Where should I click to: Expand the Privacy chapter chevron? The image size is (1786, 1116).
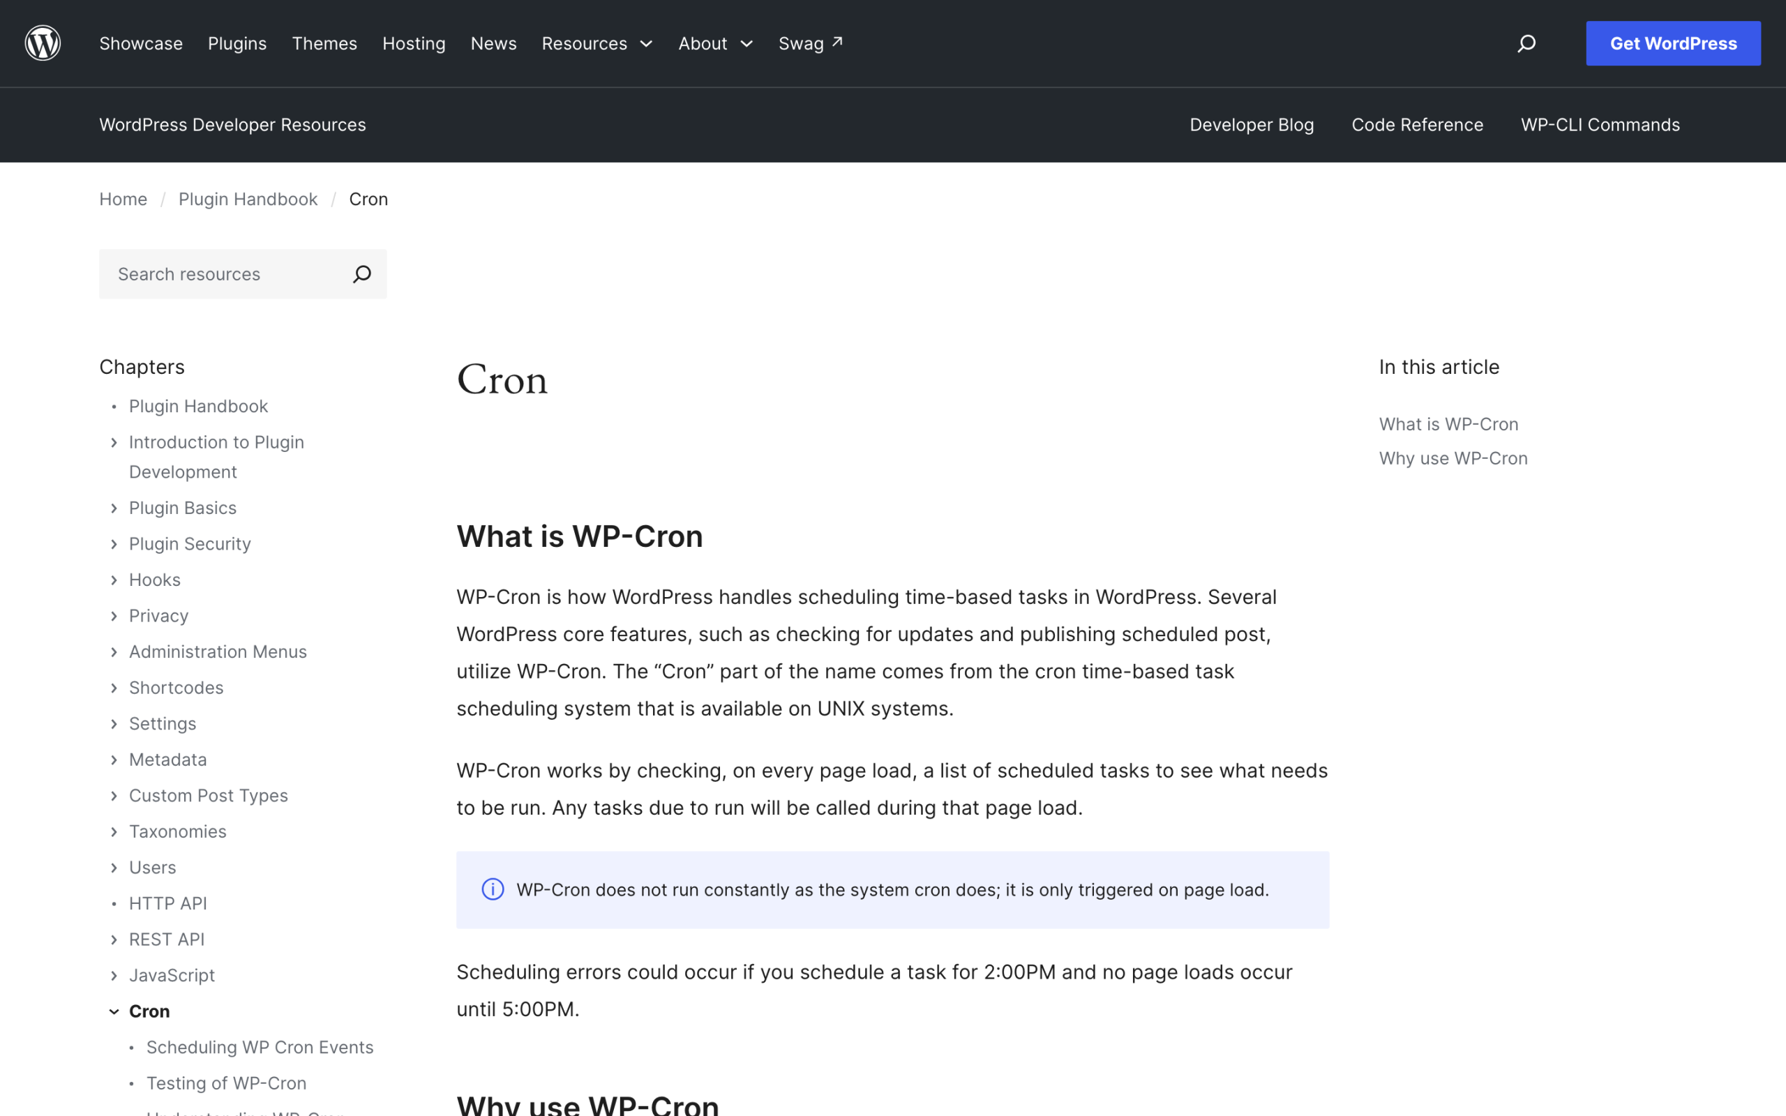[114, 616]
